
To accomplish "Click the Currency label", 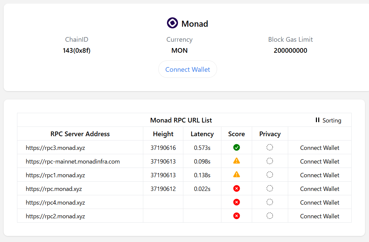I will tap(179, 39).
